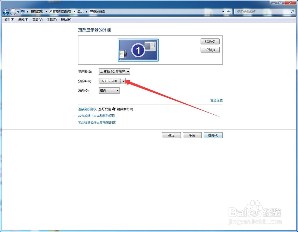Click the refresh icon beside the address bar
This screenshot has width=298, height=232.
[229, 11]
